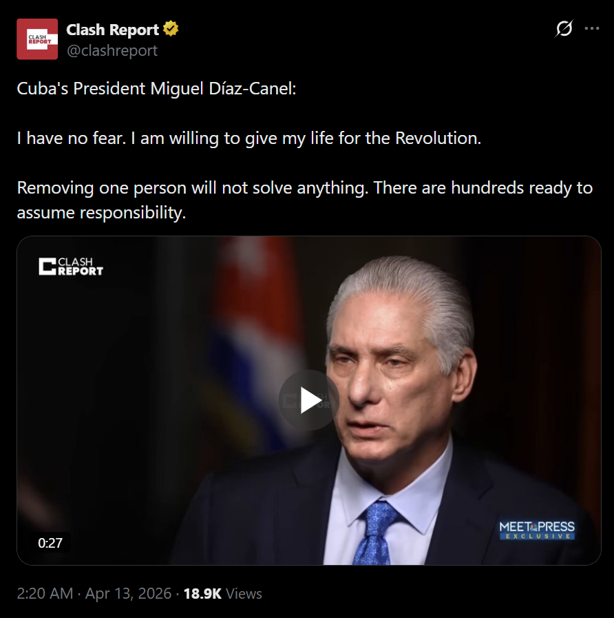Click the gold verified badge
The width and height of the screenshot is (614, 618).
coord(171,29)
